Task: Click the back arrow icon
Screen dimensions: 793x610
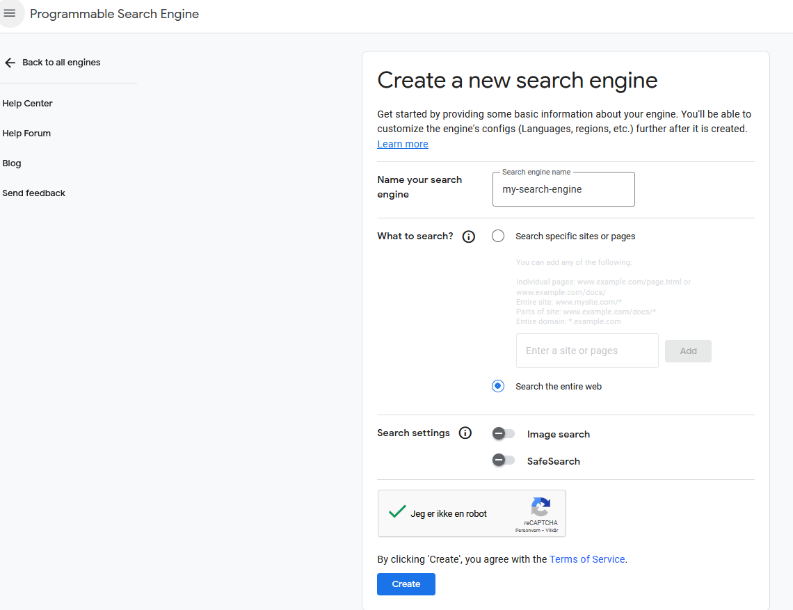Action: pos(10,63)
